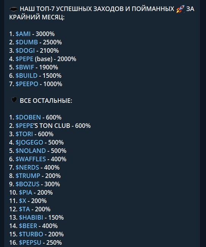Open the $AMI ticker link
Viewport: 206px width, 247px height.
[x=23, y=34]
